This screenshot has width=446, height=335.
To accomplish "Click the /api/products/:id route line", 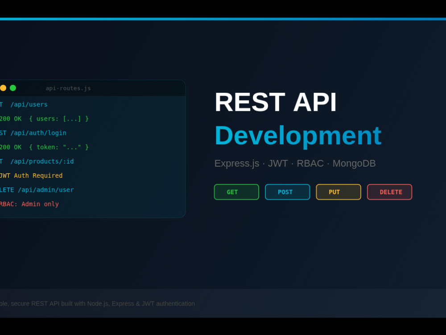I will click(x=37, y=162).
